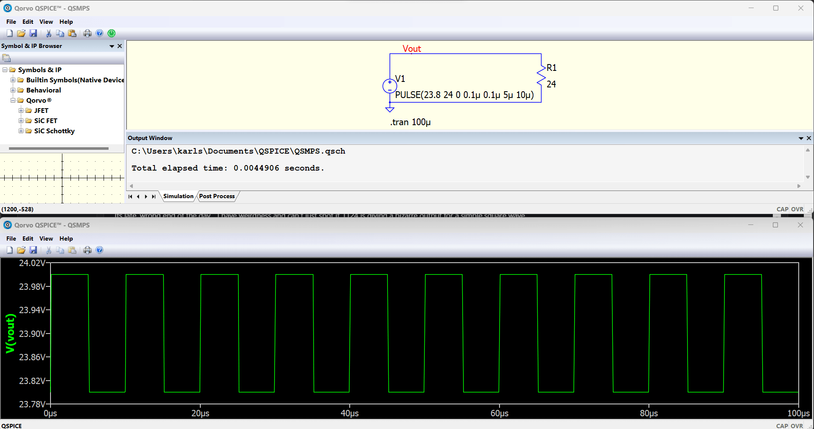
Task: Click Cut icon in waveform window toolbar
Action: click(x=48, y=250)
